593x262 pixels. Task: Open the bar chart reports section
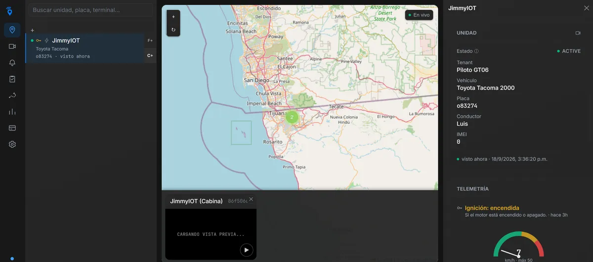(x=12, y=112)
